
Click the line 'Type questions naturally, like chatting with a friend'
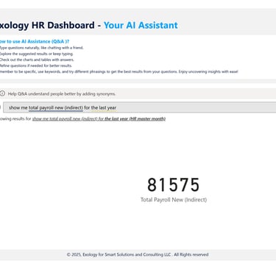[41, 48]
